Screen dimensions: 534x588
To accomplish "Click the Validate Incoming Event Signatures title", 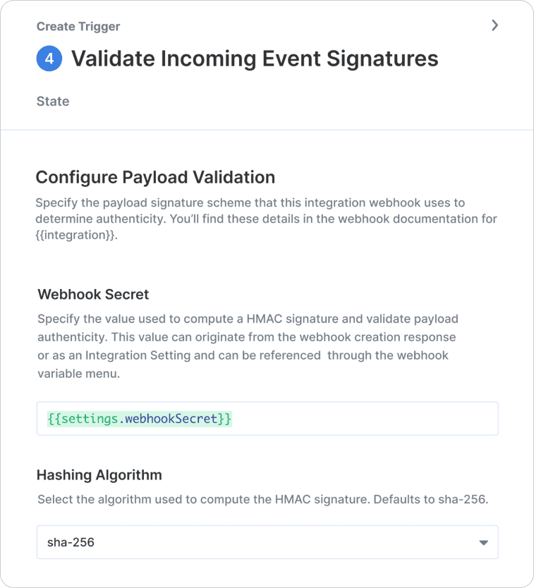I will [x=255, y=59].
